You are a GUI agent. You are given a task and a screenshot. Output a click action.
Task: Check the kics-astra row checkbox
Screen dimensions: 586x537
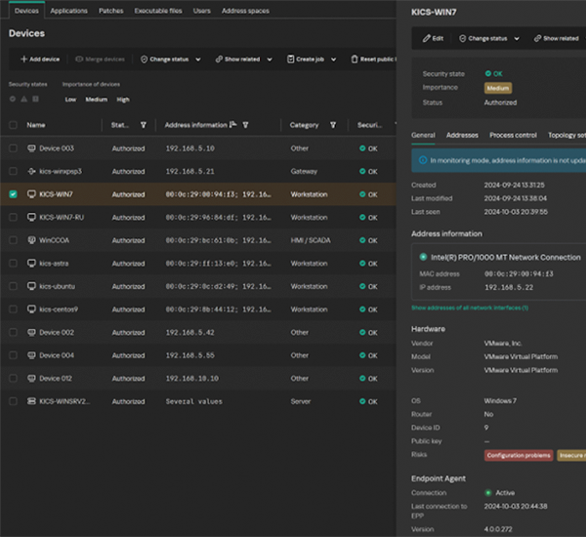(13, 263)
